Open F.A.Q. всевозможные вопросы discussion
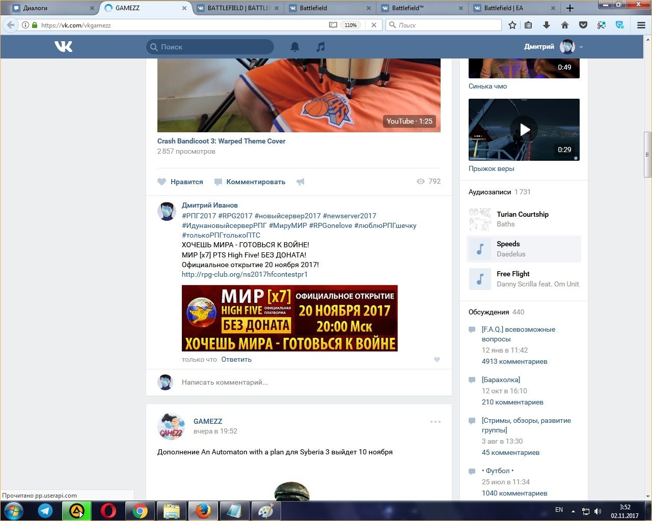Viewport: 652px width, 521px height. coord(519,334)
